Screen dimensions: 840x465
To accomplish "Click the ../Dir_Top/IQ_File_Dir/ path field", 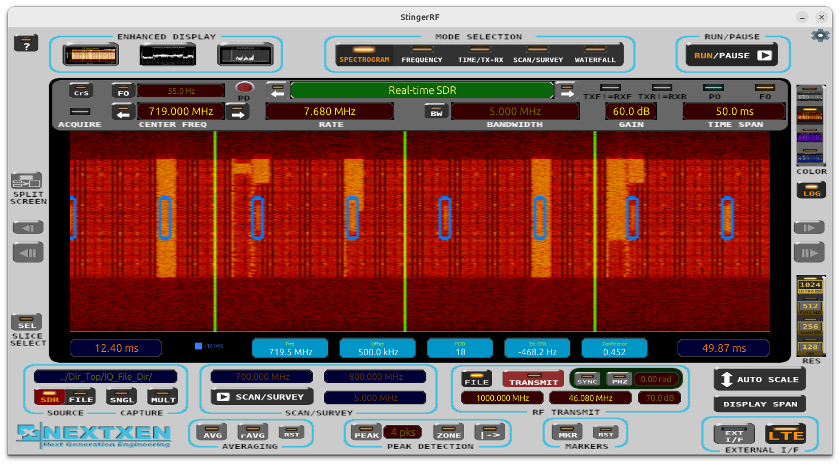I will click(106, 377).
